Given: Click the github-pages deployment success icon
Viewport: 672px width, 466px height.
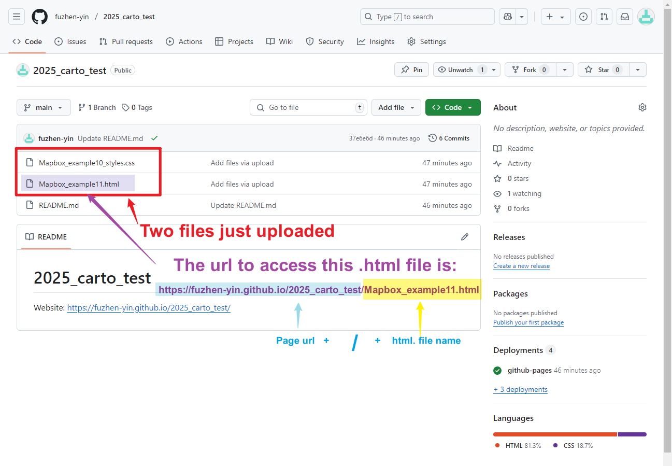Looking at the screenshot, I should [x=497, y=371].
